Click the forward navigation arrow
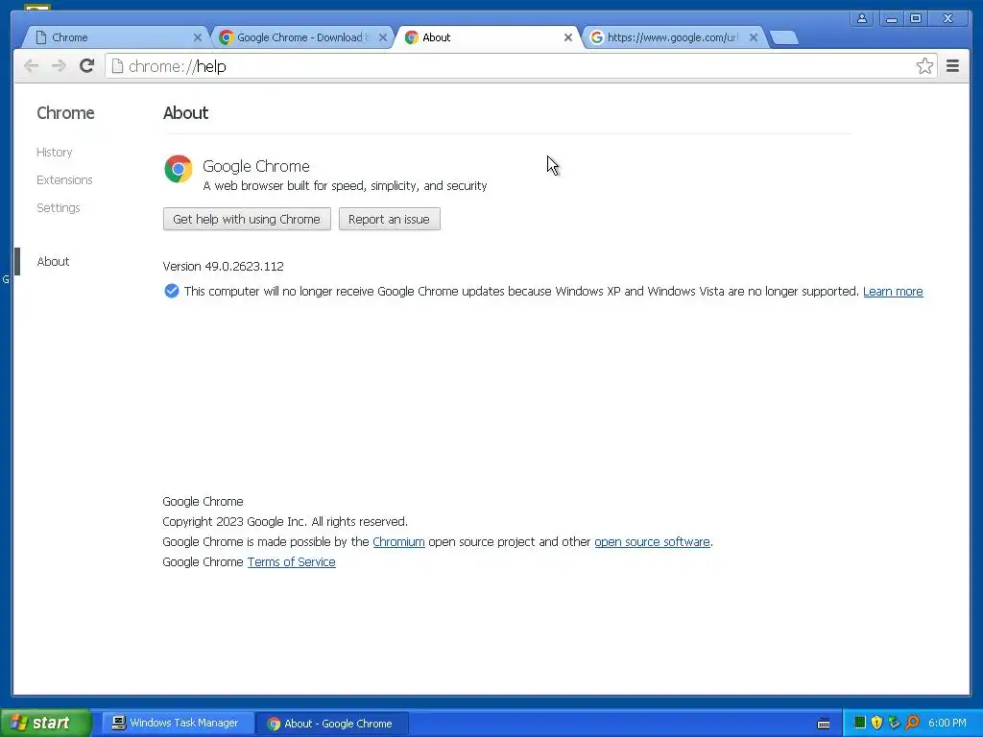 pyautogui.click(x=59, y=66)
